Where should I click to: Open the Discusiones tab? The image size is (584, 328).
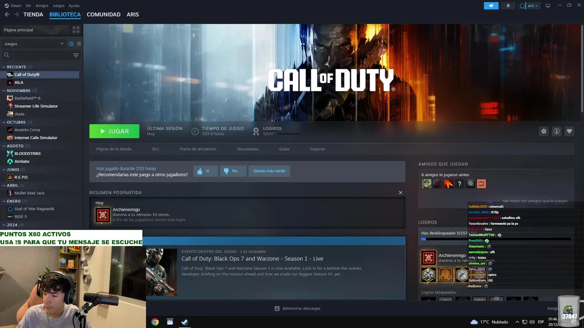[248, 149]
